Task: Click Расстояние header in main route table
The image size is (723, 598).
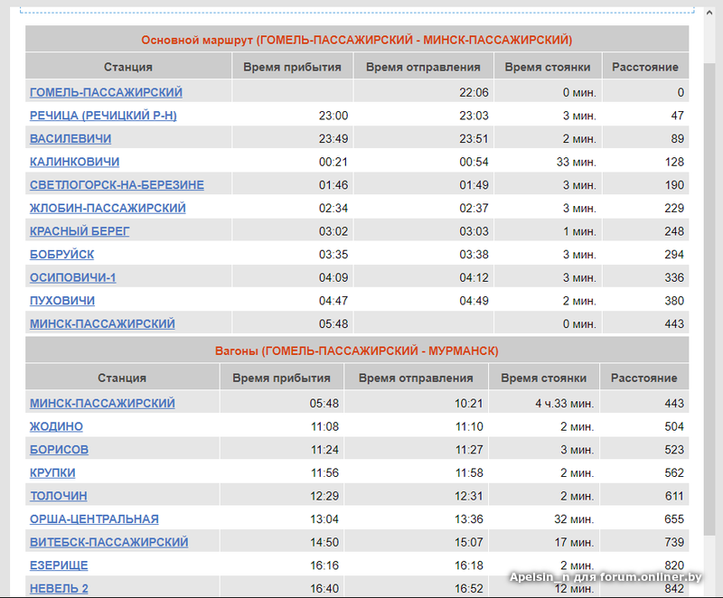Action: coord(645,67)
